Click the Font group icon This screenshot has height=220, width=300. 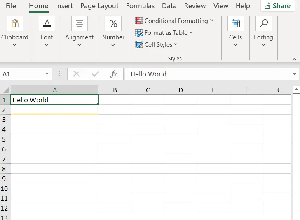point(47,24)
